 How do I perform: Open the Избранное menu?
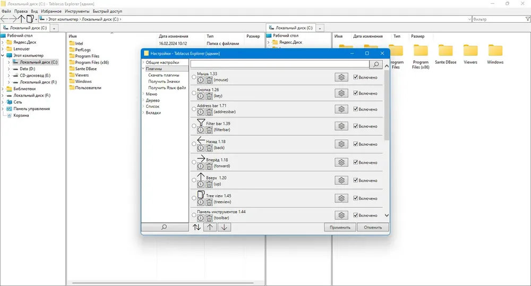pos(51,11)
